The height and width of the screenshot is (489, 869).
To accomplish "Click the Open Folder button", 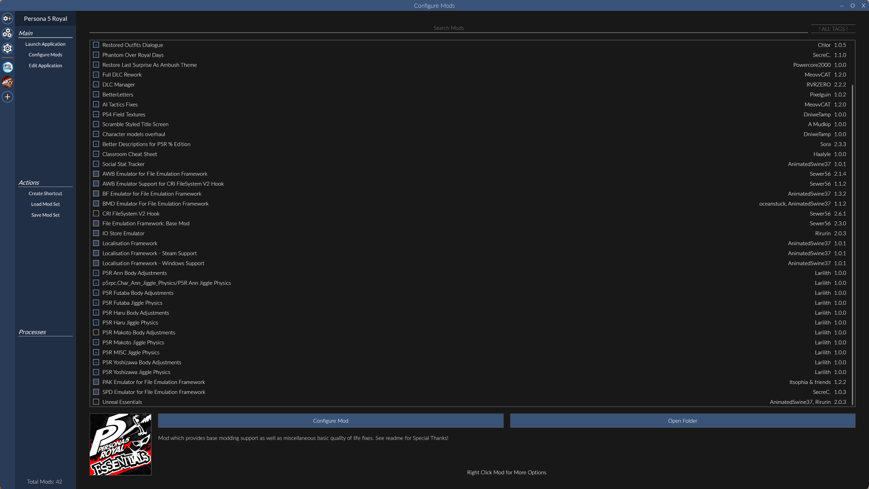I will click(x=683, y=421).
